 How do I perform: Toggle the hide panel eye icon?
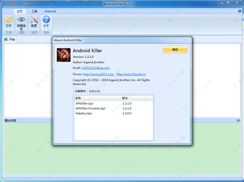(21, 20)
